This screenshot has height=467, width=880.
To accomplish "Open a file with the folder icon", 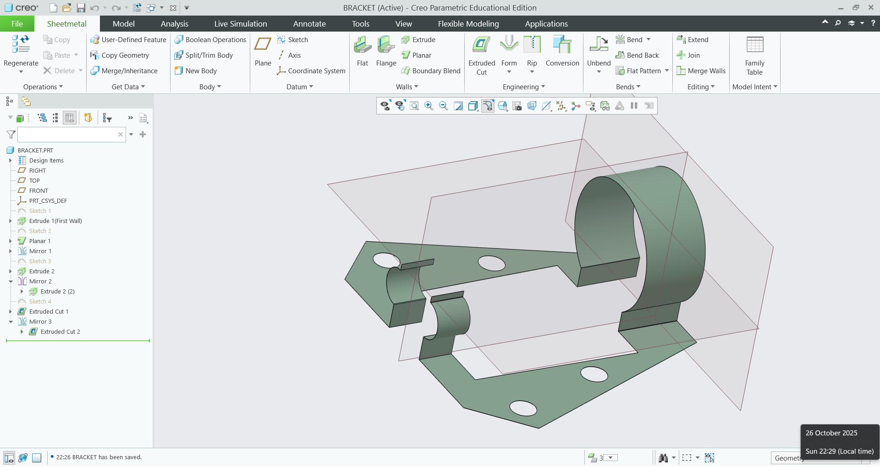I will coord(67,8).
